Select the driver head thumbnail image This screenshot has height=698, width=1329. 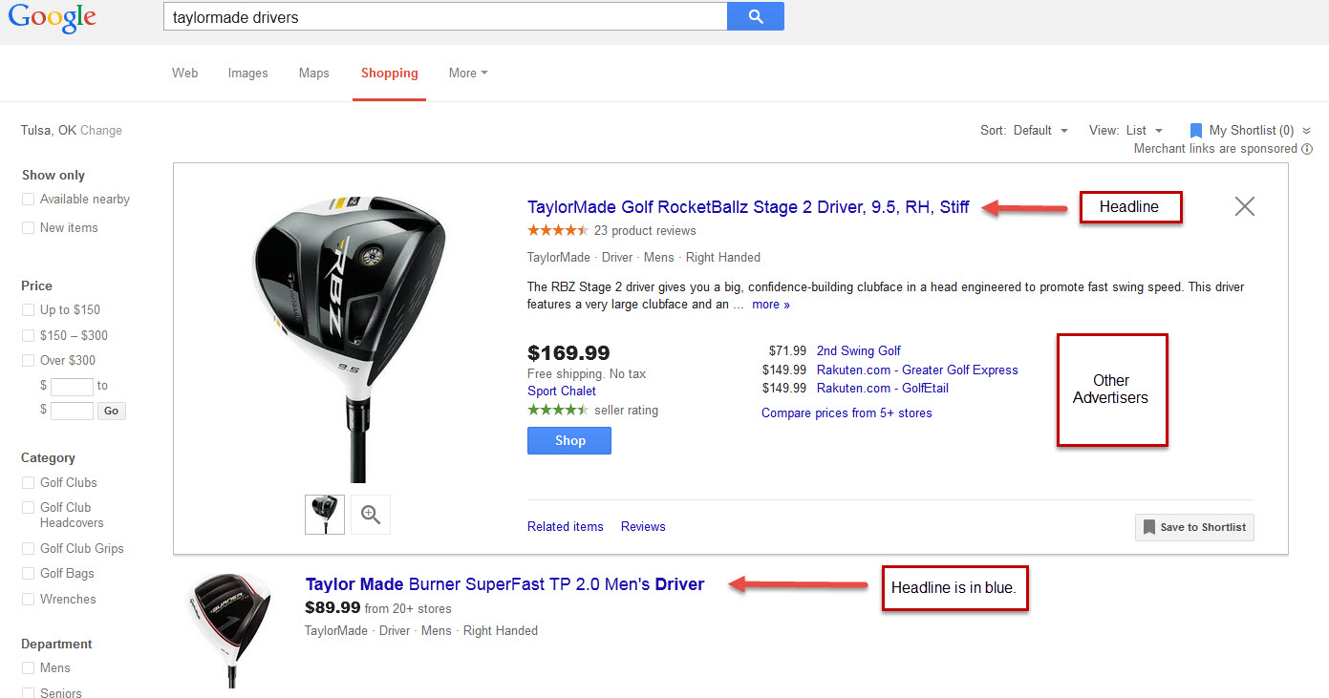(324, 514)
